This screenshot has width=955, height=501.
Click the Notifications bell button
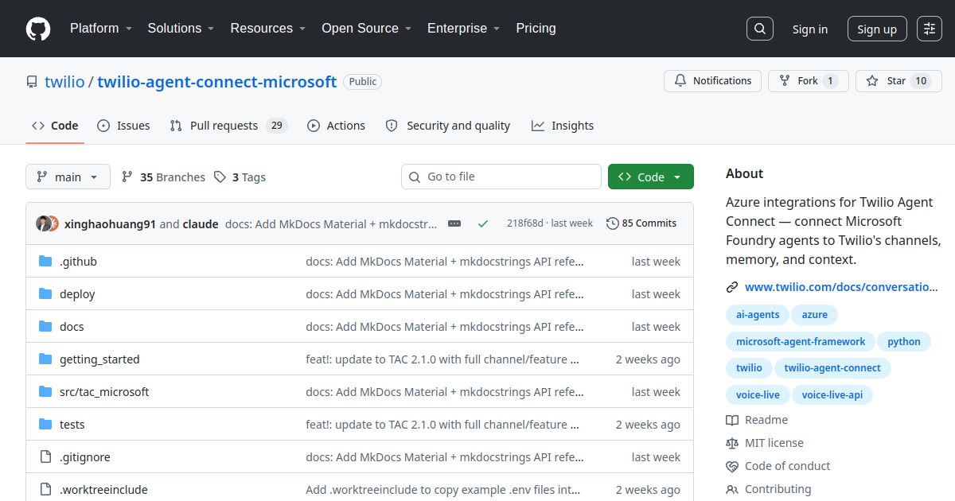[x=712, y=81]
